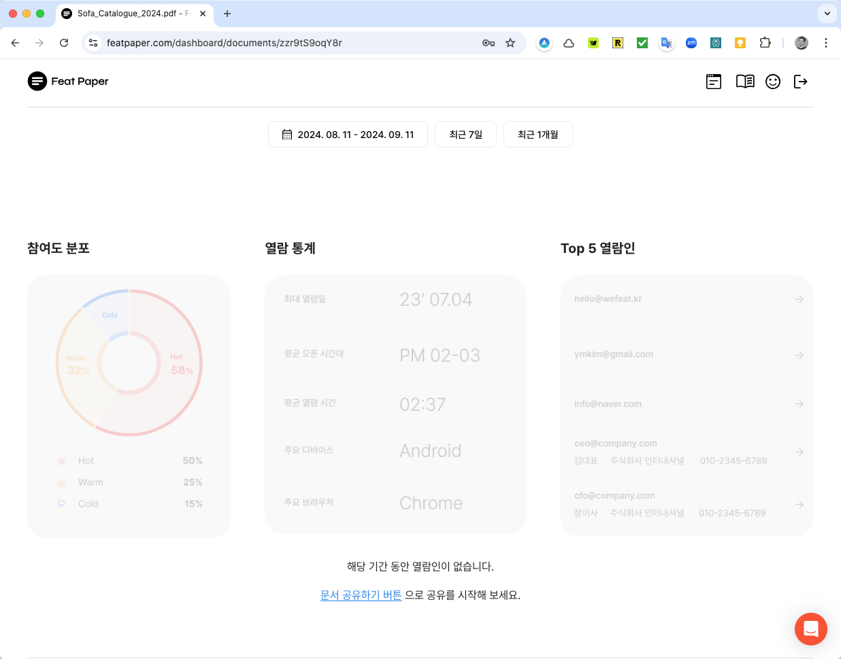Open the user guide book icon
This screenshot has height=659, width=841.
point(744,81)
